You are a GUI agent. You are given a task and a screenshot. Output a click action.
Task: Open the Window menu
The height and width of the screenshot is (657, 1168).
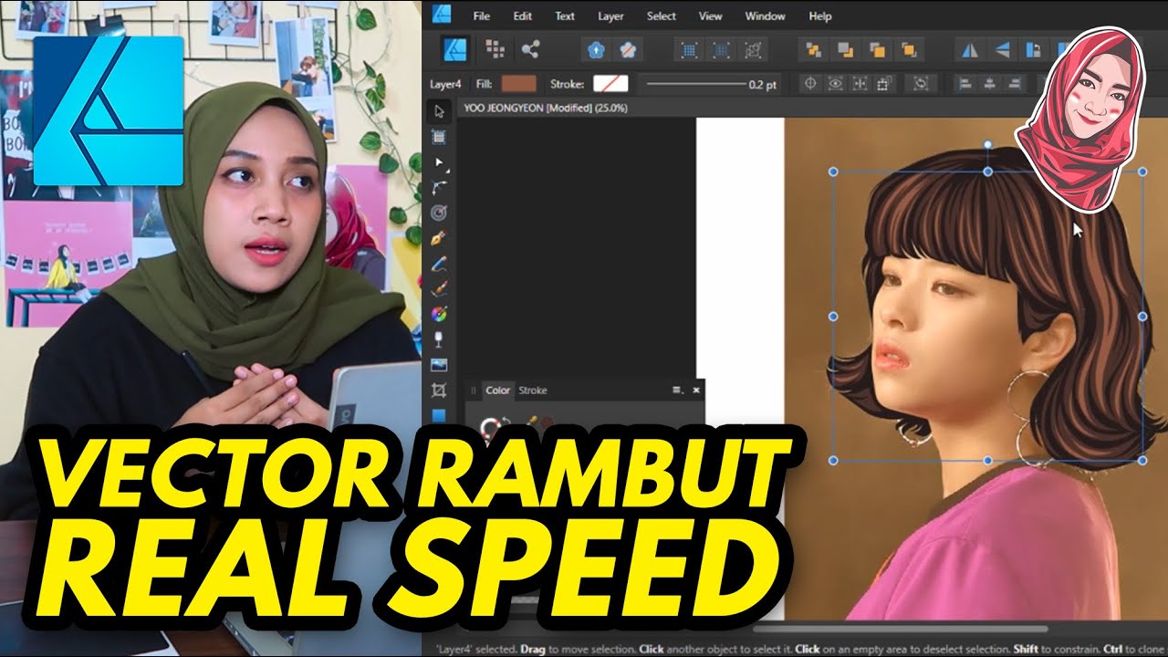click(765, 16)
